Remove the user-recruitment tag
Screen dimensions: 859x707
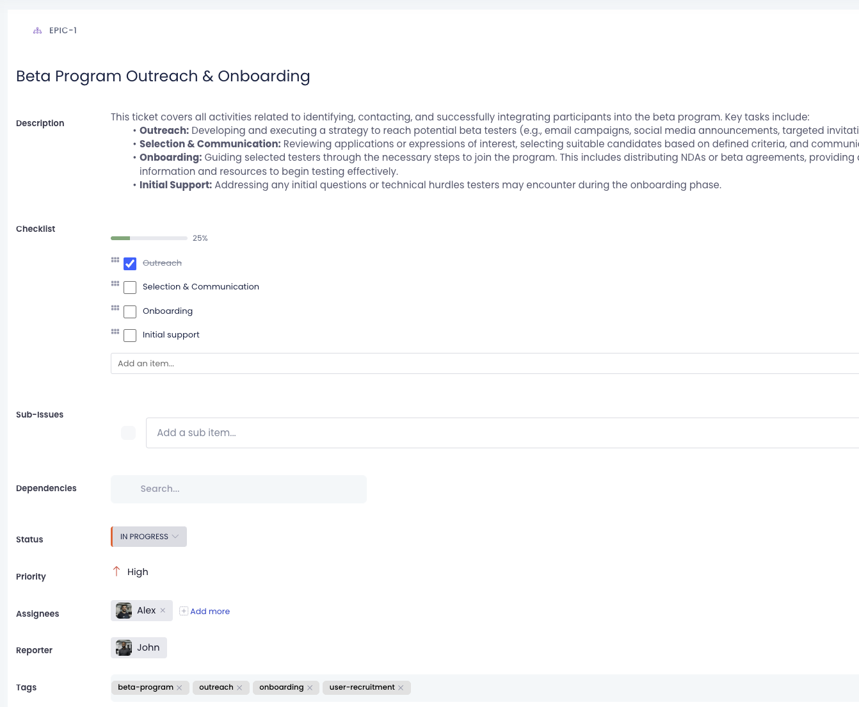pos(401,688)
